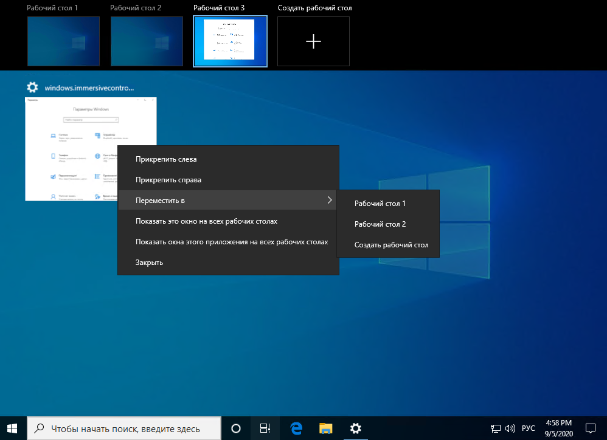Choose "Прикрепить справа" from context menu
Viewport: 607px width, 440px height.
click(x=168, y=180)
